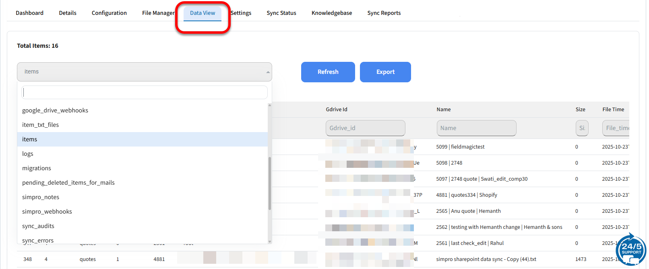Viewport: 649px width, 269px height.
Task: Open the Knowledgebase tab
Action: click(331, 13)
